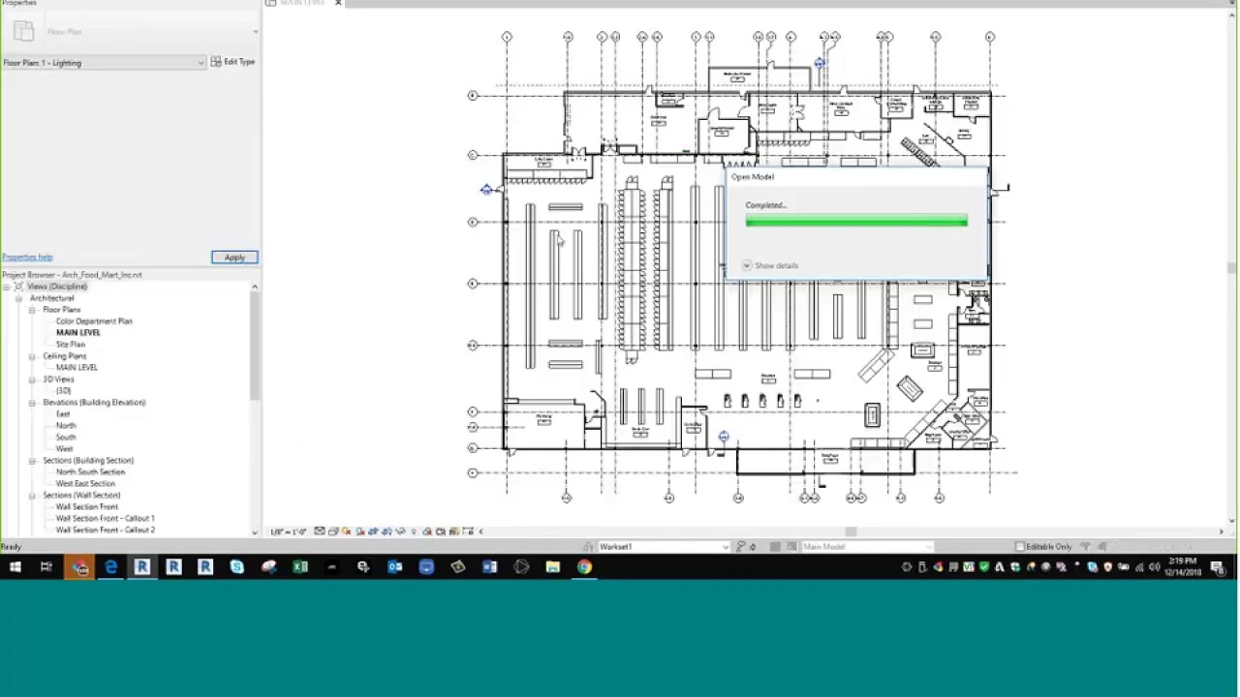1240x697 pixels.
Task: Open the Windows Action Center notifications
Action: click(x=1218, y=567)
